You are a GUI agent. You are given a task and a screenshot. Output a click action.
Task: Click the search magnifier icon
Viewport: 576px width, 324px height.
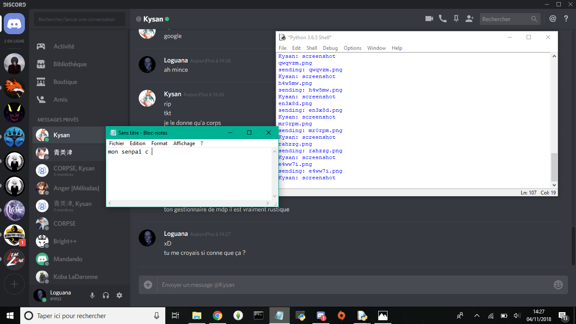click(534, 19)
